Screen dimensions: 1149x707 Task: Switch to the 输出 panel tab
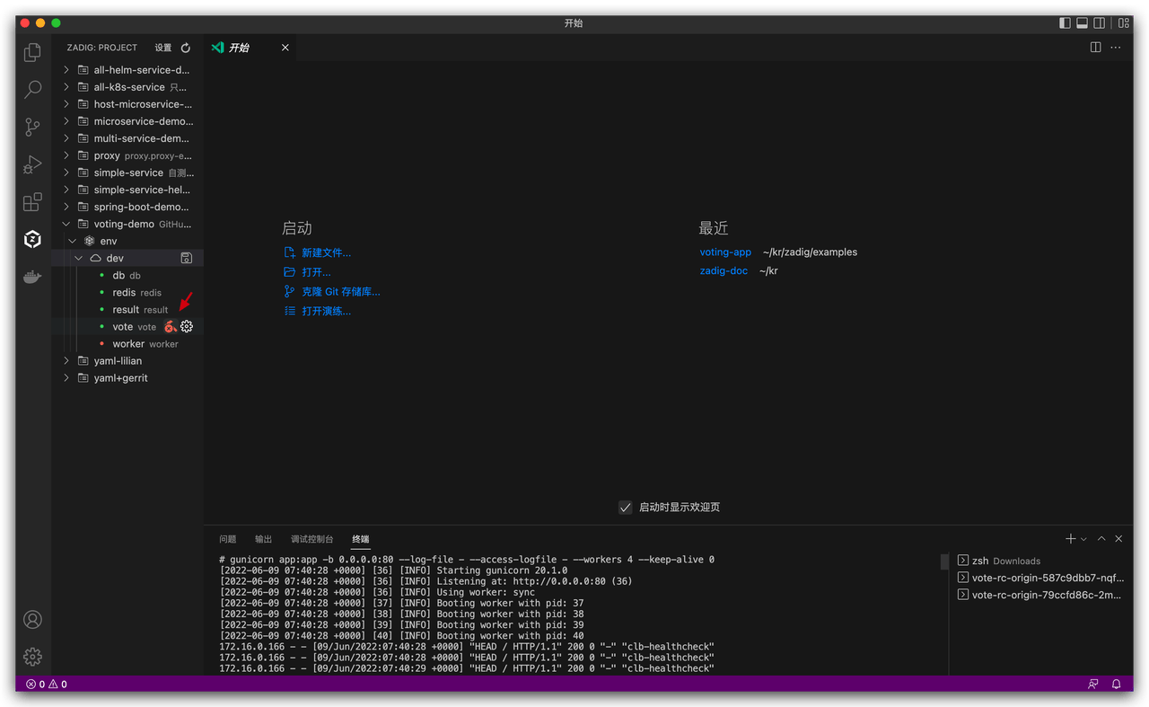click(x=262, y=538)
